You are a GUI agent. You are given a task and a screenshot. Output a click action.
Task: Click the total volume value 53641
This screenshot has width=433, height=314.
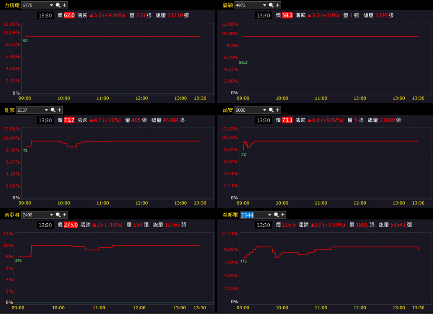398,225
